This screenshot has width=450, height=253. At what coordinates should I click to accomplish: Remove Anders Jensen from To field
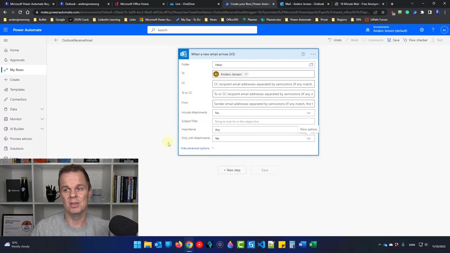click(246, 74)
